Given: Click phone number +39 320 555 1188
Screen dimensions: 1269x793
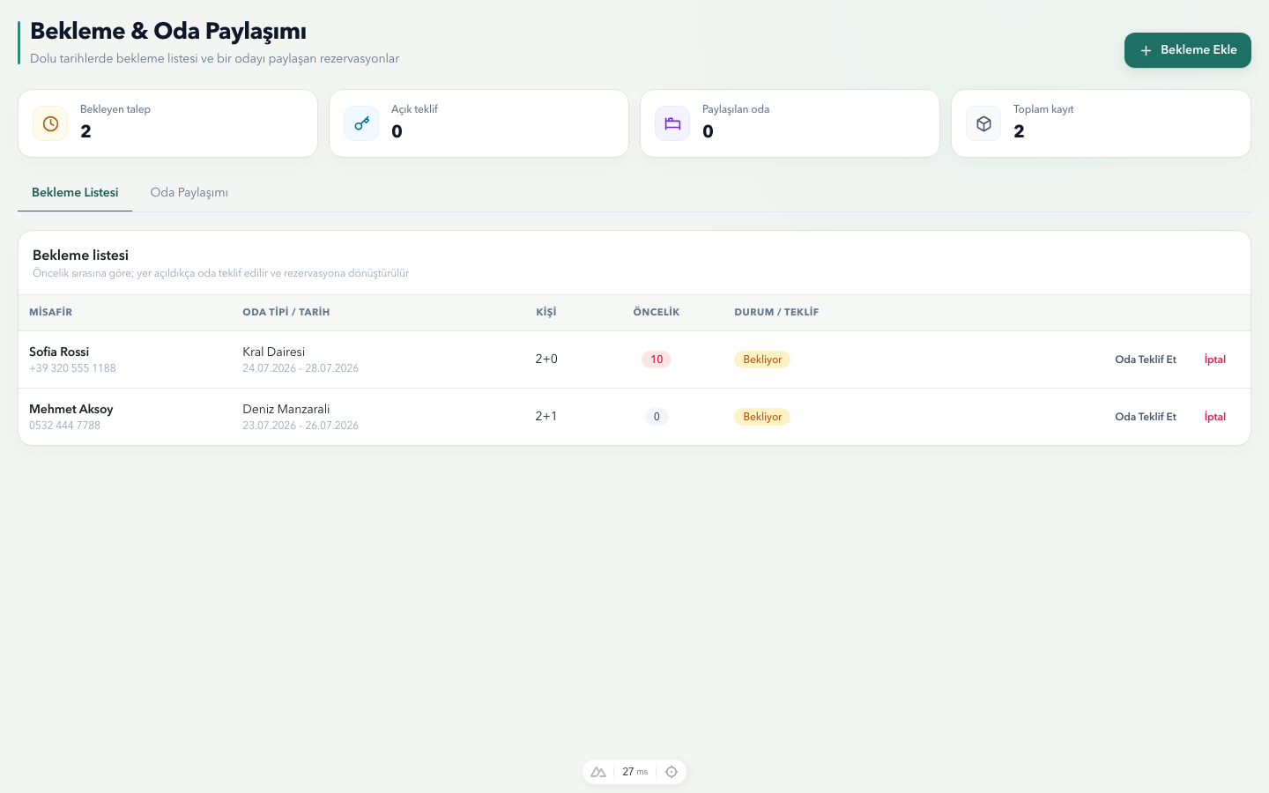Looking at the screenshot, I should (x=72, y=368).
